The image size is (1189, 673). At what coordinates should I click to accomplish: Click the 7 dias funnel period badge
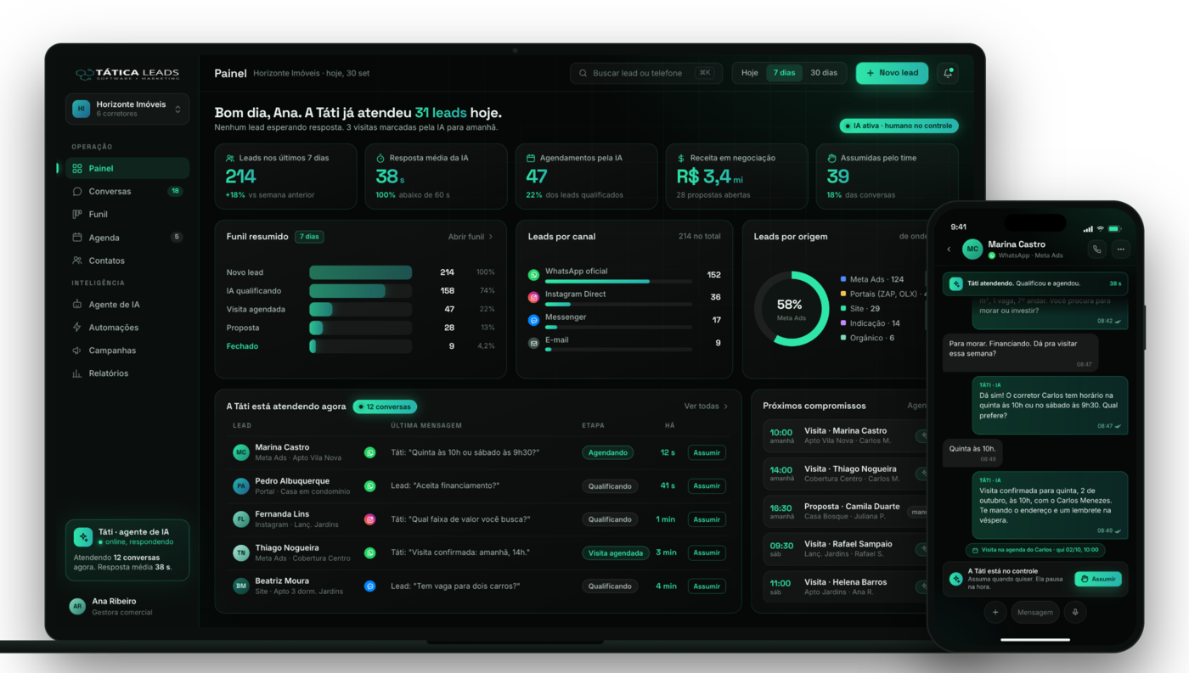pyautogui.click(x=309, y=237)
